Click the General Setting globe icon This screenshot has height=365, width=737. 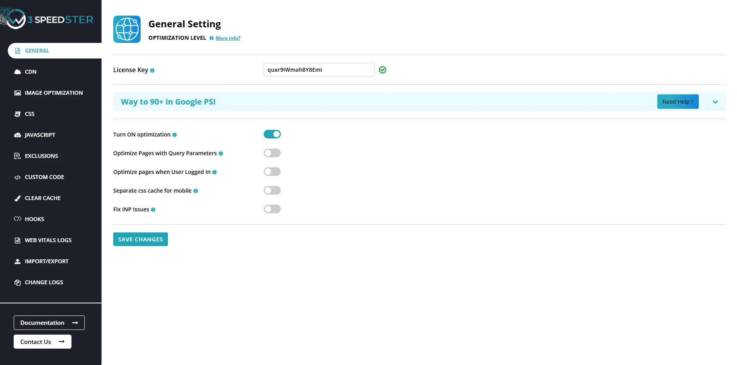[127, 29]
